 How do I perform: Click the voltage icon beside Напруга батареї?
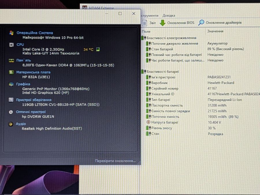(148, 122)
